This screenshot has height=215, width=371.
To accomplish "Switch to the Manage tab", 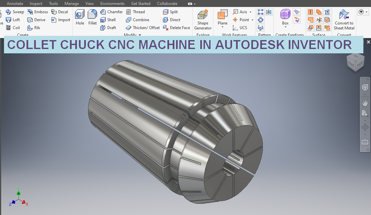I will click(72, 4).
